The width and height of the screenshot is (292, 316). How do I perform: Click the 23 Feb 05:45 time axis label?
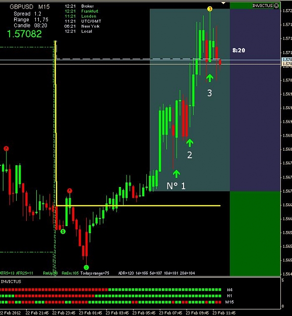tap(144, 313)
